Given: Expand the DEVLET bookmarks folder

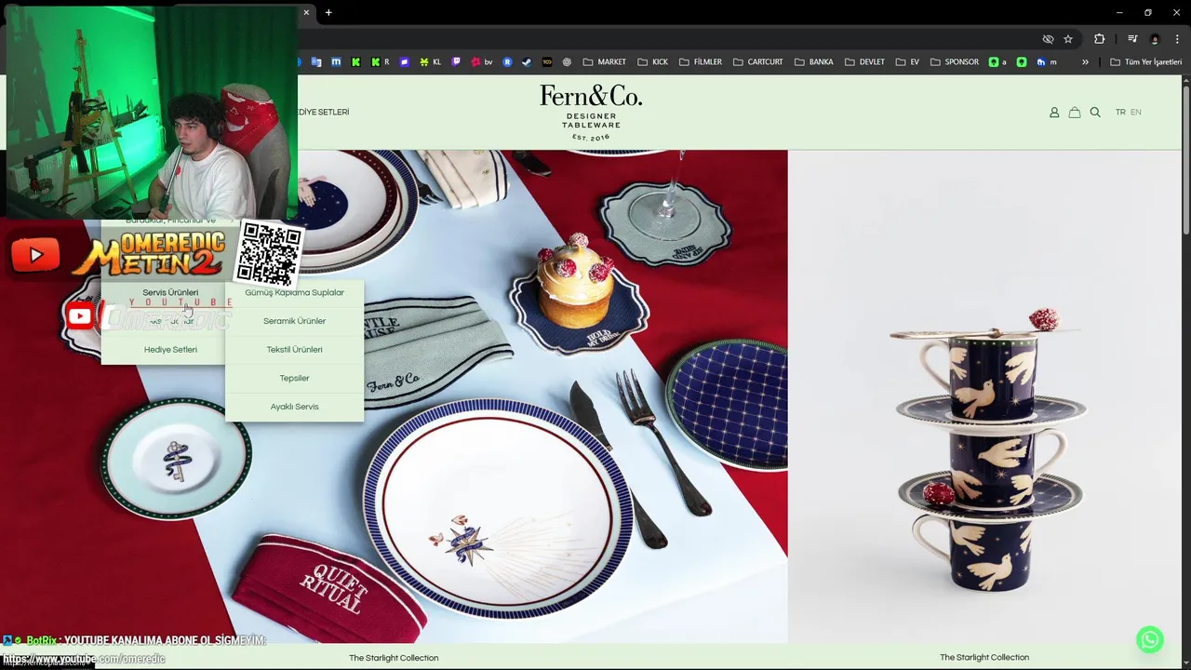Looking at the screenshot, I should coord(864,62).
